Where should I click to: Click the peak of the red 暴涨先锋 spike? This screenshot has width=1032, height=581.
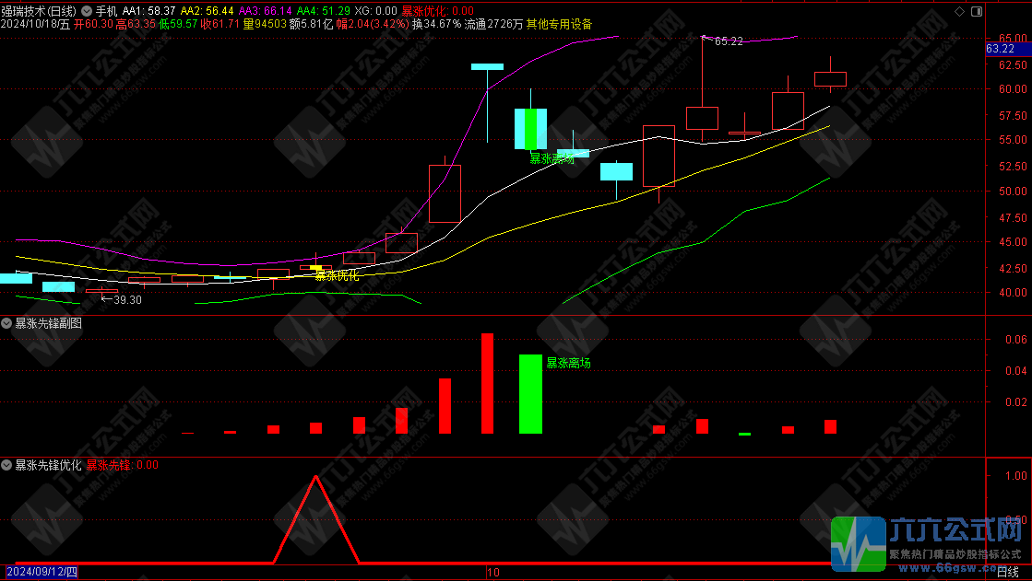[x=316, y=477]
